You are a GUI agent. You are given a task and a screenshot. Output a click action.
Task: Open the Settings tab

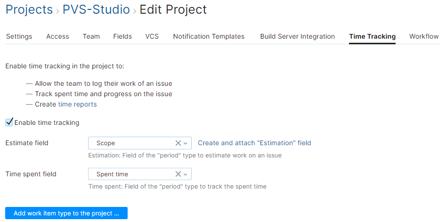tap(19, 36)
